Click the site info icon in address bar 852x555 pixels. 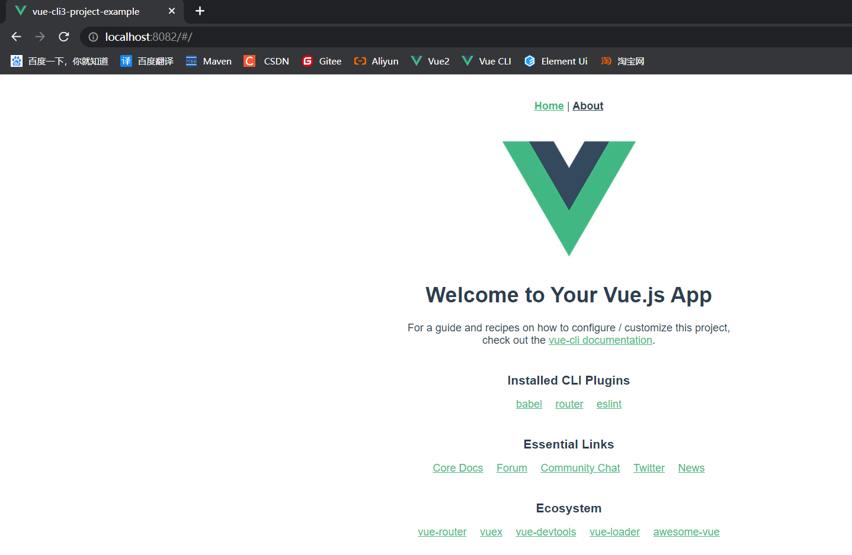93,36
